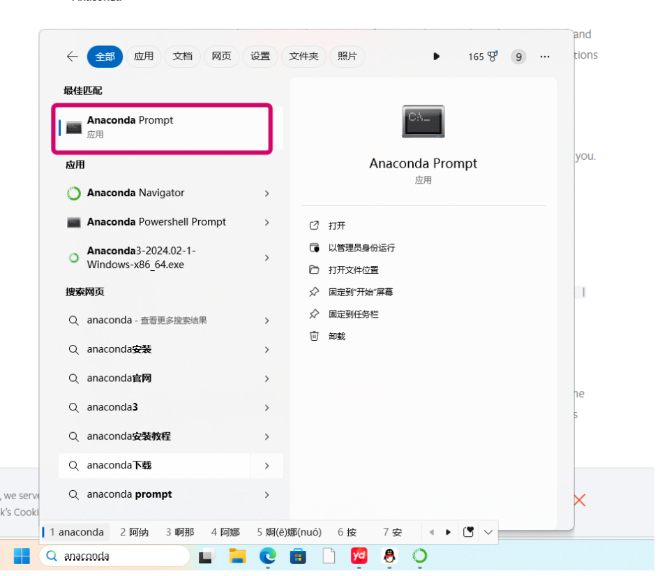Viewport: 660px width, 576px height.
Task: Click the anaconda search box on taskbar
Action: (114, 556)
